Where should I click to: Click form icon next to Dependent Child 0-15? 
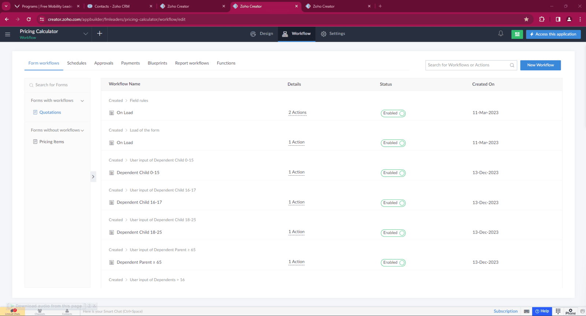coord(112,173)
